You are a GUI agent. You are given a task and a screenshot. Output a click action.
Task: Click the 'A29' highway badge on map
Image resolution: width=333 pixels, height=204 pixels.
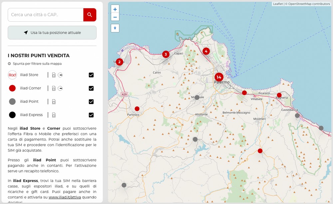(x=124, y=94)
